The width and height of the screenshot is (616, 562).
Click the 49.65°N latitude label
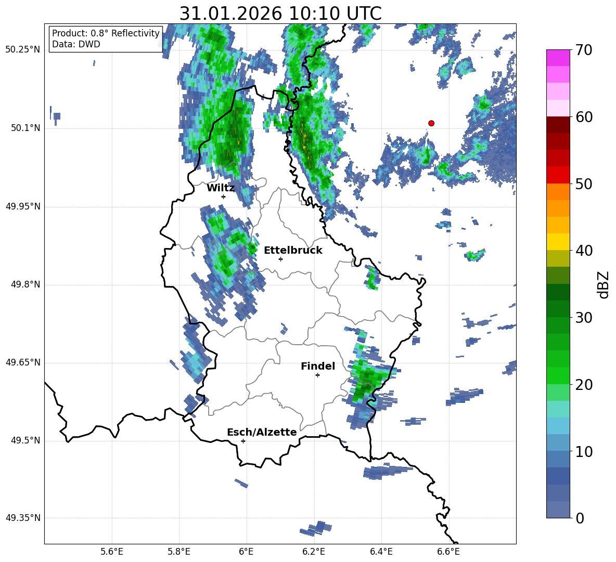pos(22,362)
